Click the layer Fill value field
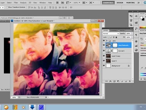Screen dimensions: 146x110 (x=128, y=37)
